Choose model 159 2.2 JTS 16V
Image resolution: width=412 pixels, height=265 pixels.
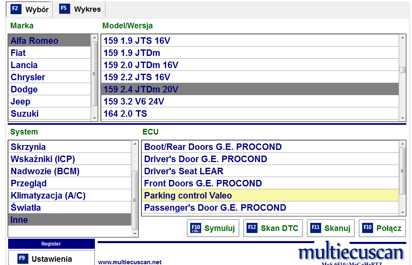point(250,77)
